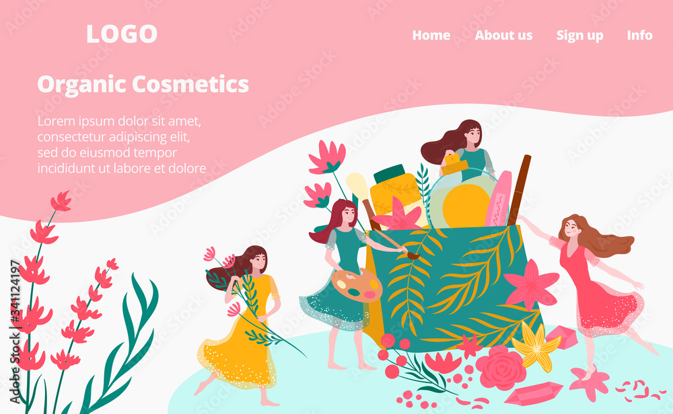Open the Info navigation link
This screenshot has height=414, width=673.
pos(639,35)
